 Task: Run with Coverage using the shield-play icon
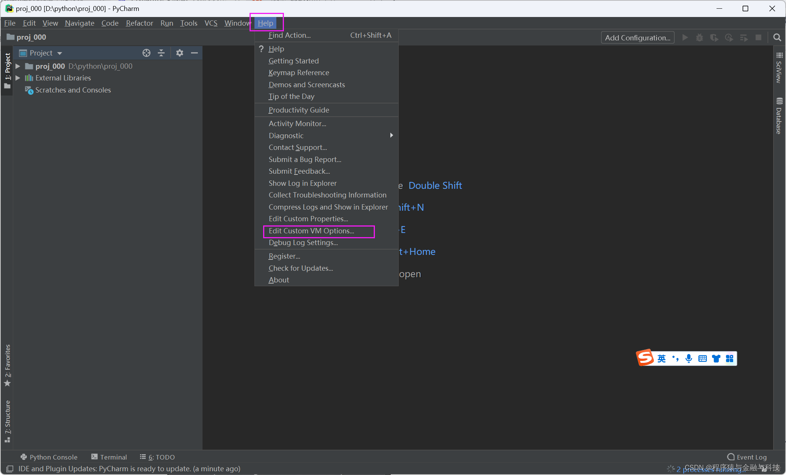(715, 37)
